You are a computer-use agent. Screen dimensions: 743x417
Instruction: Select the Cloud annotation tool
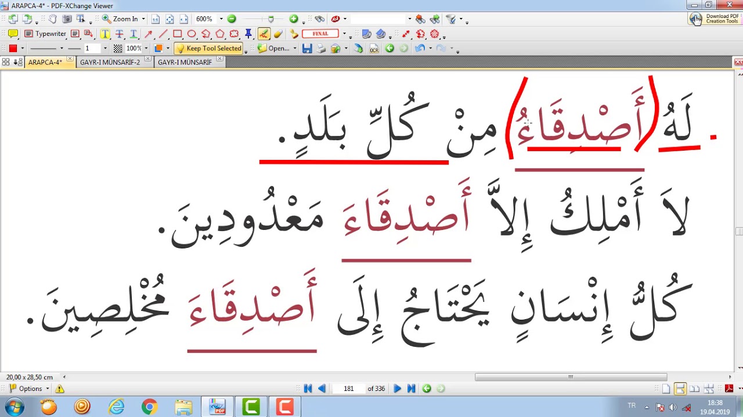pyautogui.click(x=234, y=34)
